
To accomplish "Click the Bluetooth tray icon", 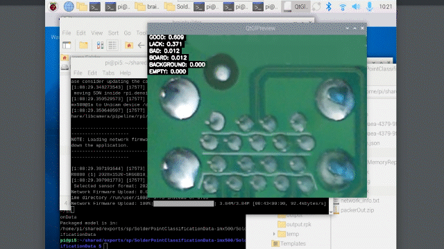I will tap(328, 6).
